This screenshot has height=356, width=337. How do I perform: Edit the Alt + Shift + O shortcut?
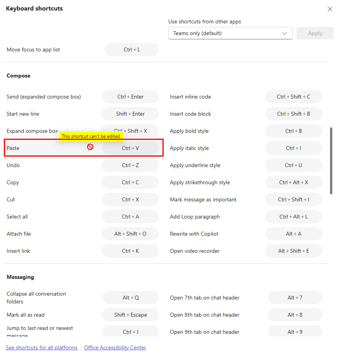[x=130, y=234]
